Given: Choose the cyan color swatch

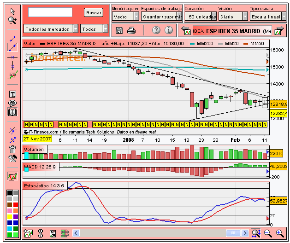Looking at the screenshot, I should (10, 229).
